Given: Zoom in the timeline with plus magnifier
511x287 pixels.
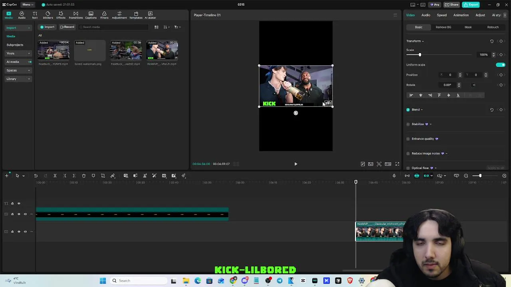Looking at the screenshot, I should pos(504,176).
